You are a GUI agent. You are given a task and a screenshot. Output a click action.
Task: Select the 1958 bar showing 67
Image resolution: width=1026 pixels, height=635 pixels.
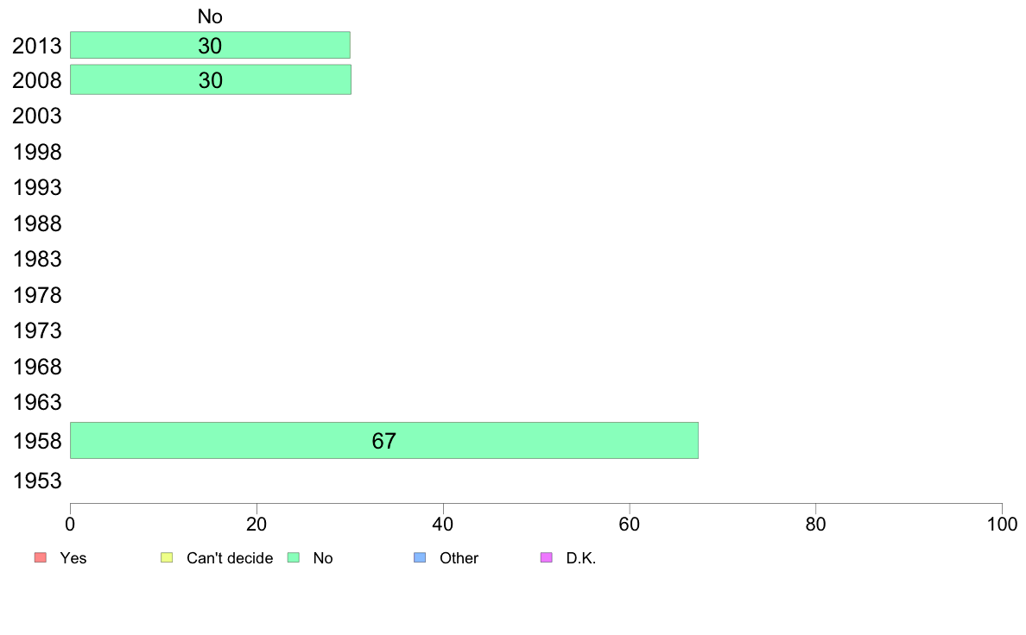pyautogui.click(x=384, y=441)
